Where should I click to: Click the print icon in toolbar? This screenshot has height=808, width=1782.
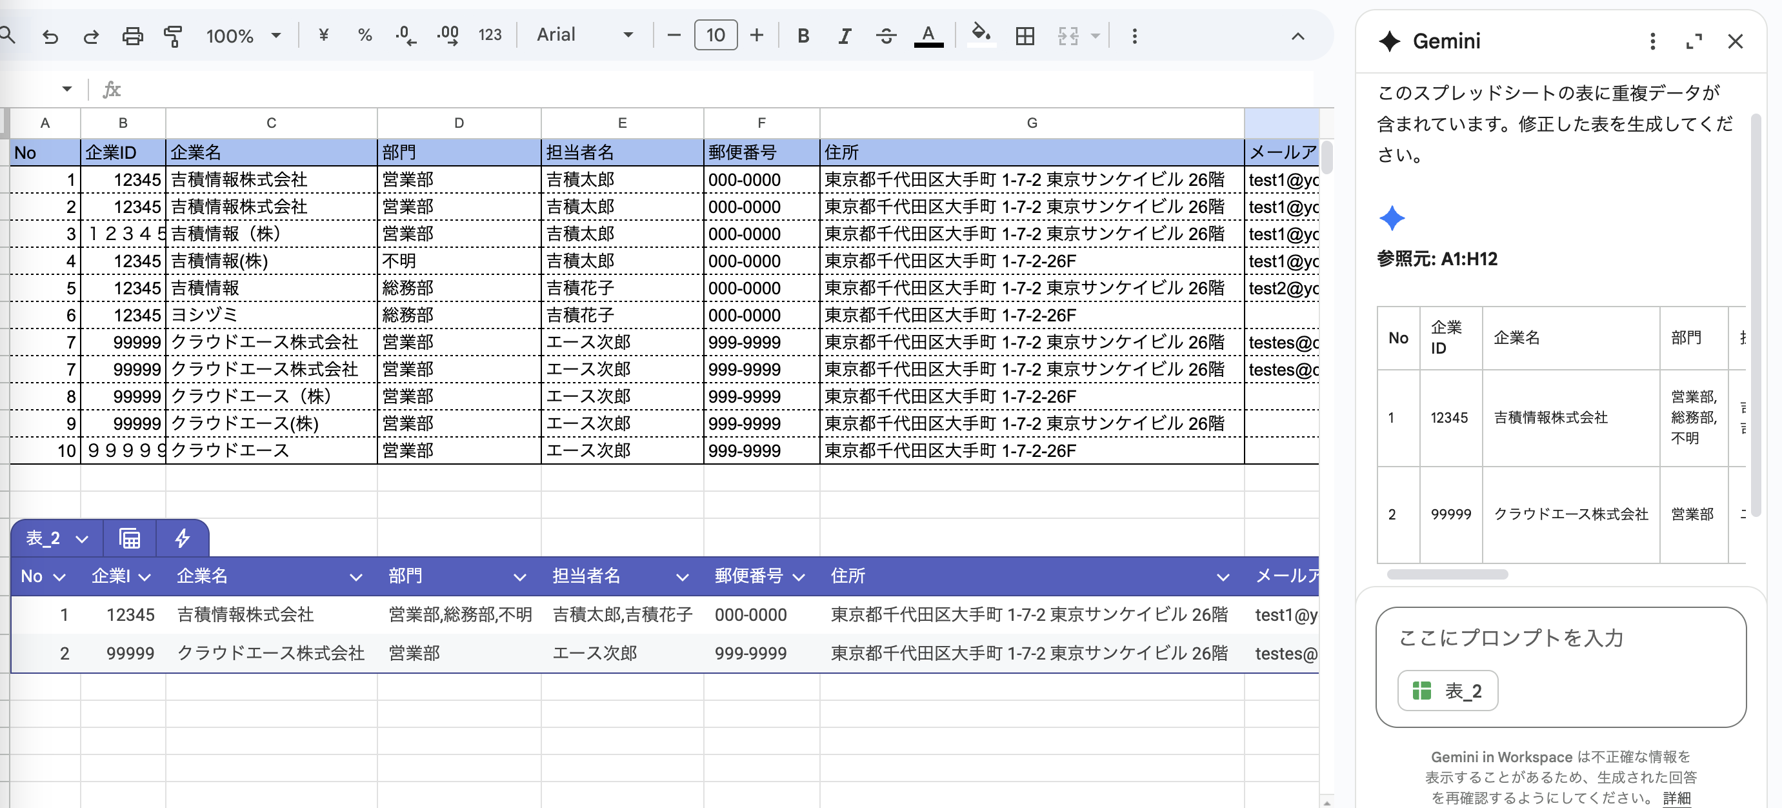132,36
